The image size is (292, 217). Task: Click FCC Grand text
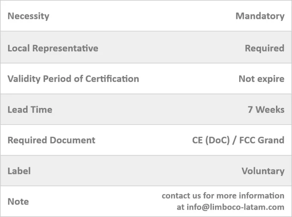[x=262, y=140]
